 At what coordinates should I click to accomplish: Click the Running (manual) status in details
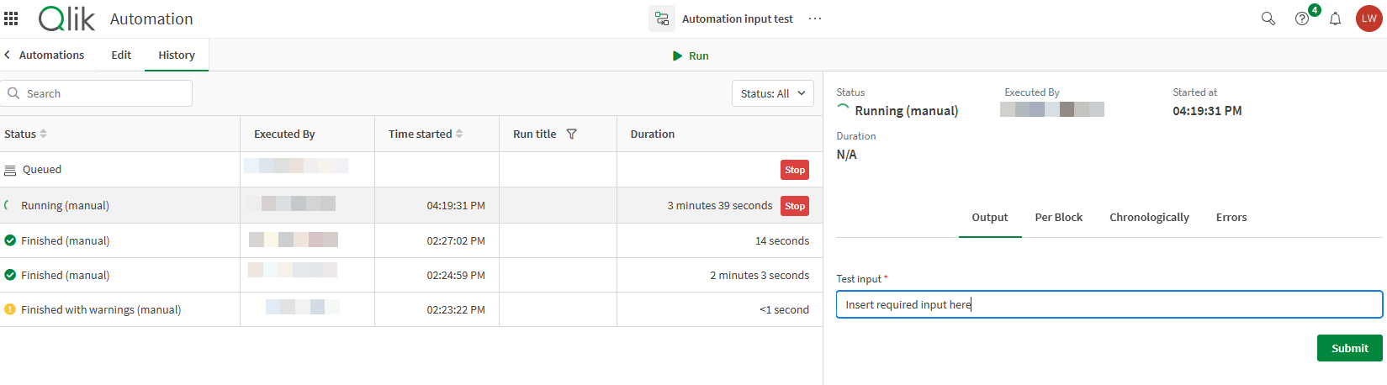click(907, 111)
